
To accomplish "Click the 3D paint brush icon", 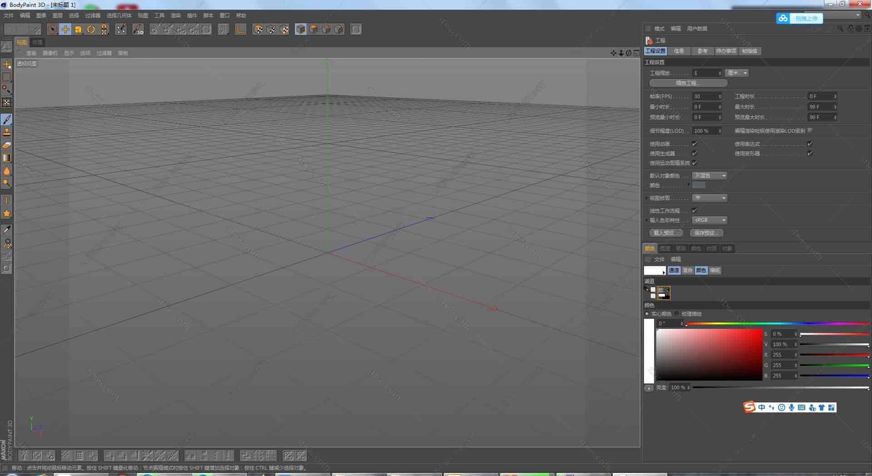I will [138, 30].
